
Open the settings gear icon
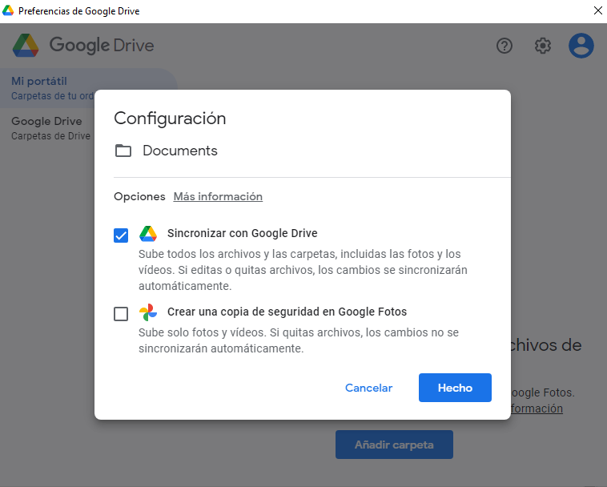point(543,46)
